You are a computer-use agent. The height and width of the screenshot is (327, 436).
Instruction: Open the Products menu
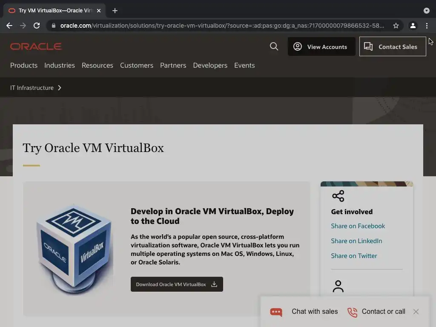pos(24,65)
